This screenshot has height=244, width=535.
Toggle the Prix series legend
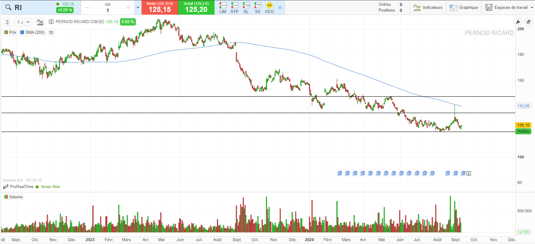click(10, 32)
